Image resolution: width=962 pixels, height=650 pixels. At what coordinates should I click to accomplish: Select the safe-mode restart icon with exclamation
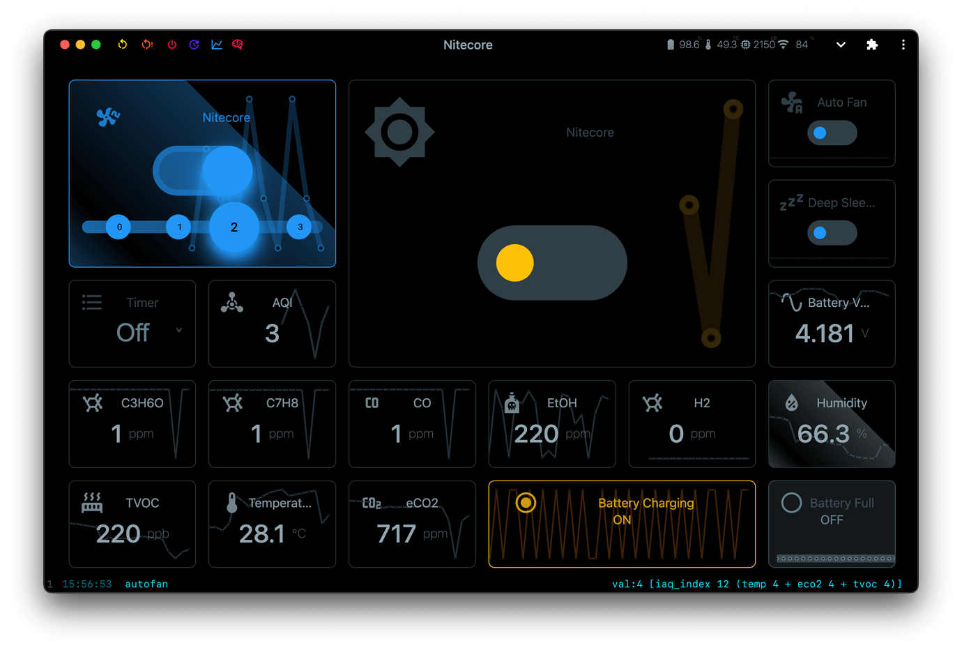147,44
